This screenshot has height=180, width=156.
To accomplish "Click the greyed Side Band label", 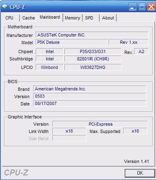I will [38, 139].
